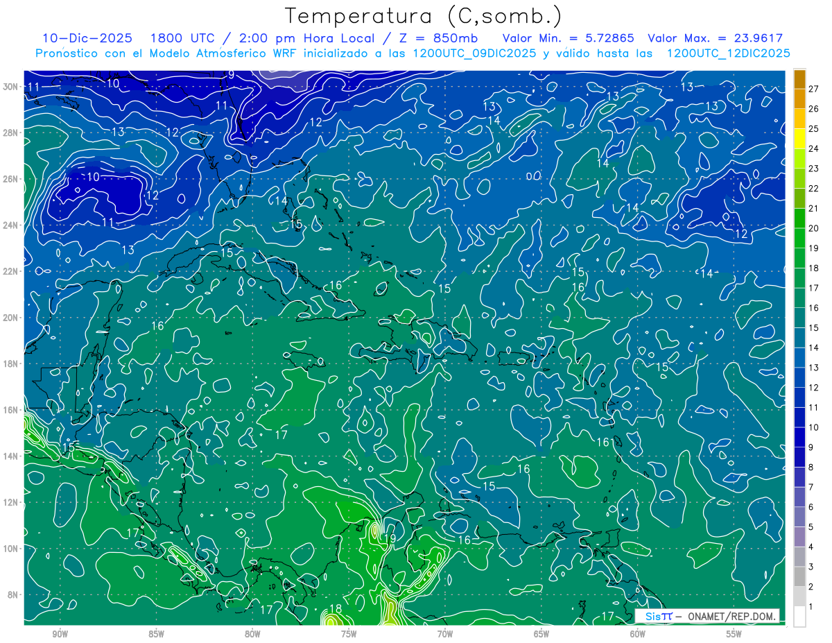The height and width of the screenshot is (643, 832).
Task: Click the '28N' latitude label
Action: pos(12,132)
